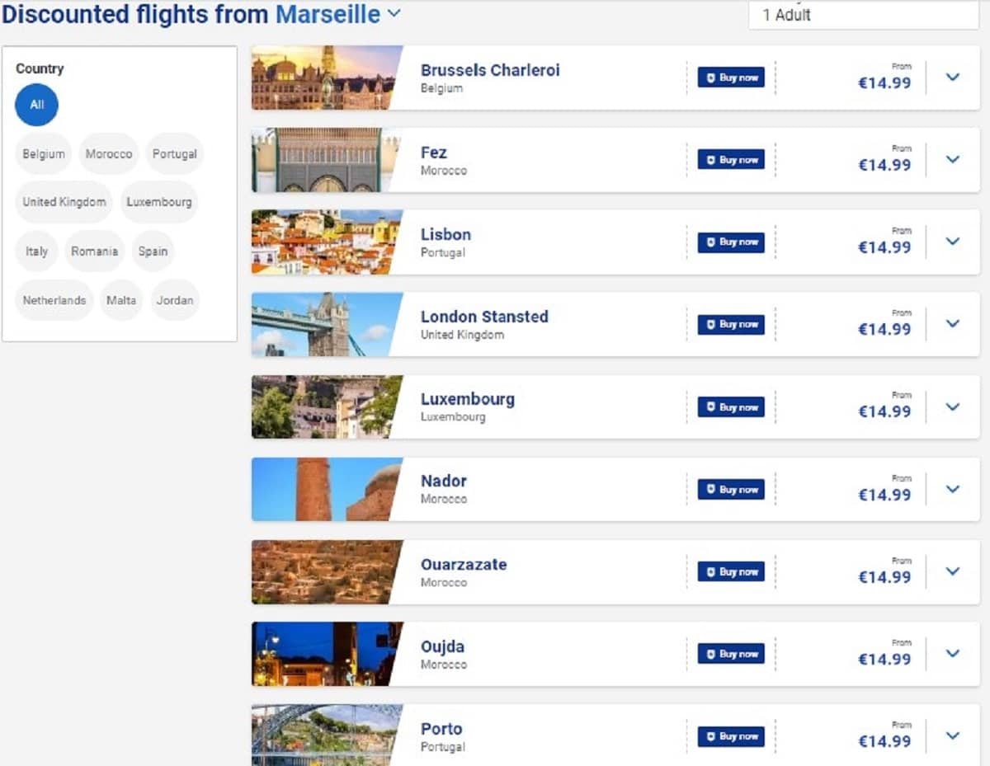Buy the London Stansted flight now

click(731, 325)
